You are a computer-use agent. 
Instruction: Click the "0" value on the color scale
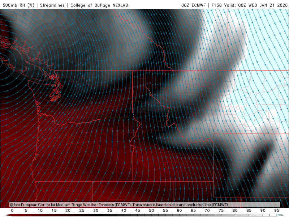[x=12, y=210]
